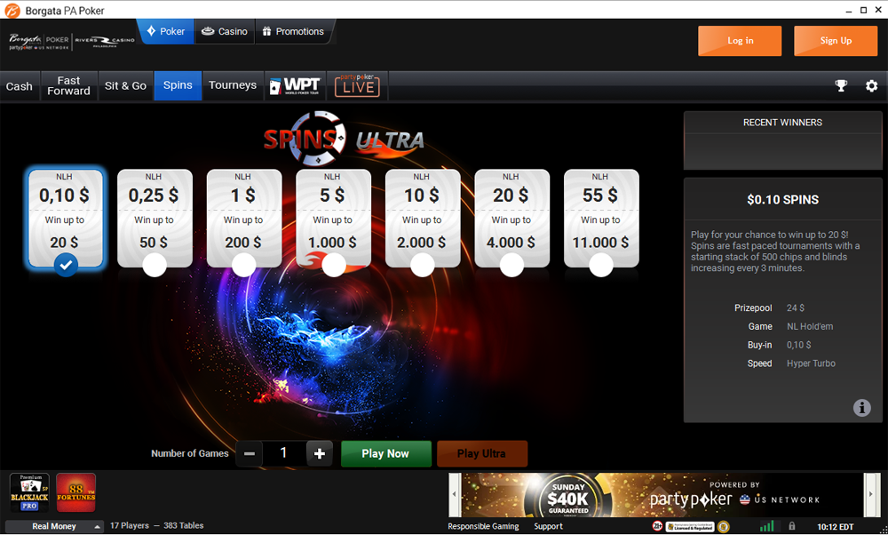Click the gold gaming board seal icon

pos(723,526)
